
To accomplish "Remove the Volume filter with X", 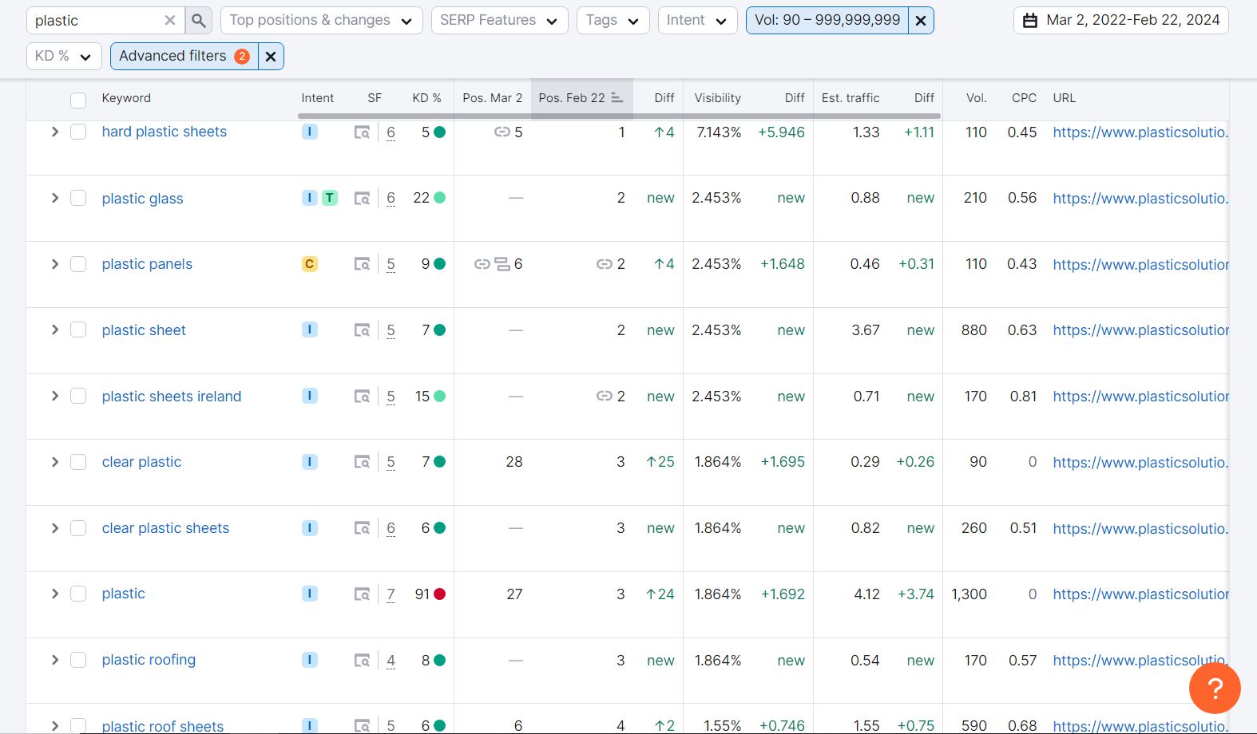I will click(921, 21).
